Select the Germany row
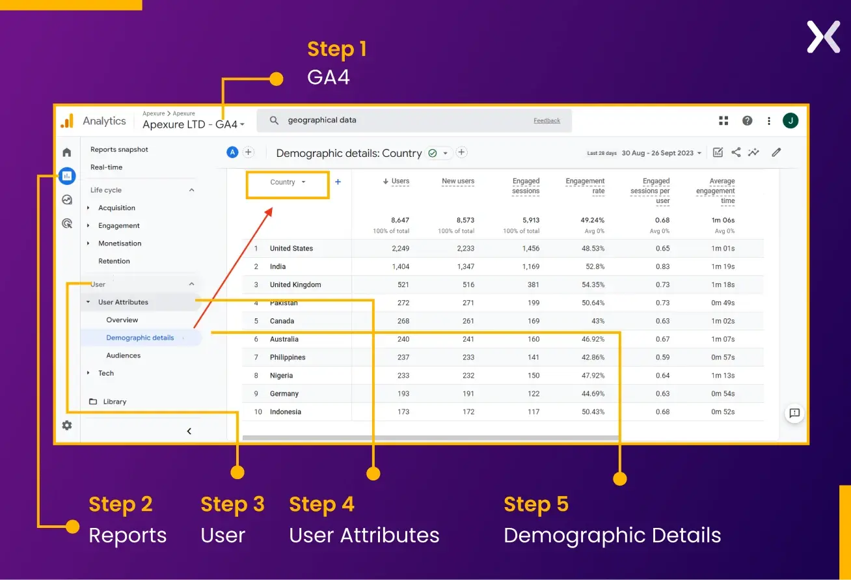Screen dimensions: 851x580 (503, 394)
